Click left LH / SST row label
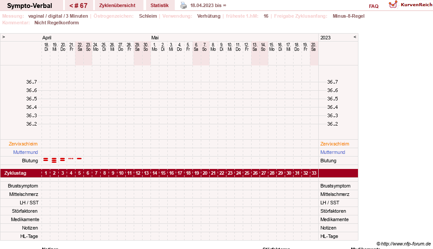 pos(29,203)
